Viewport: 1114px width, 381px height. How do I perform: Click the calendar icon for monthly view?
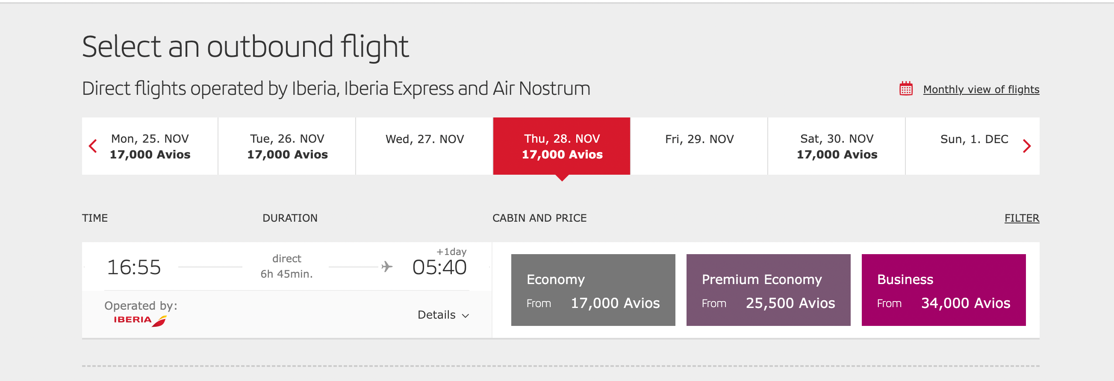click(x=906, y=89)
